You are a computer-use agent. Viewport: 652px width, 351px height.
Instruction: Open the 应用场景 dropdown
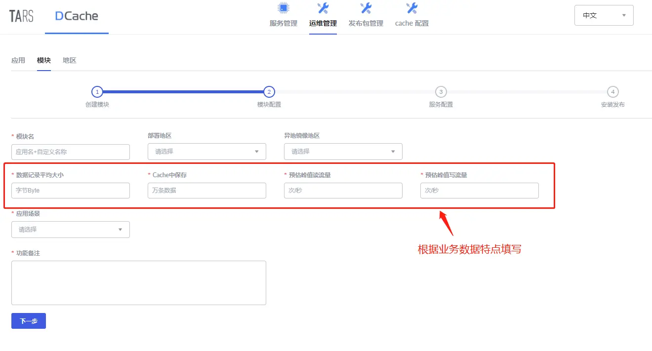point(71,230)
